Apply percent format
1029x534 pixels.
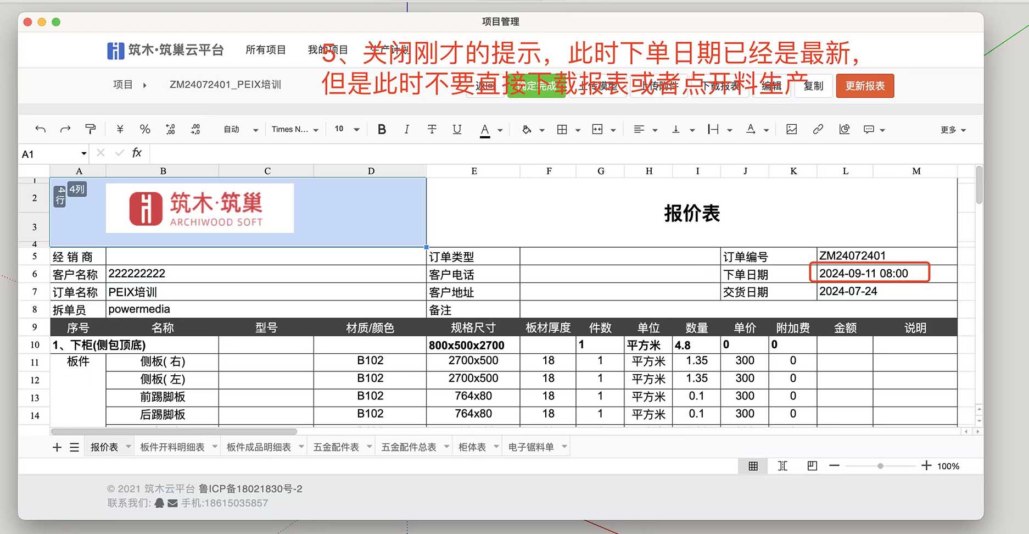click(144, 129)
